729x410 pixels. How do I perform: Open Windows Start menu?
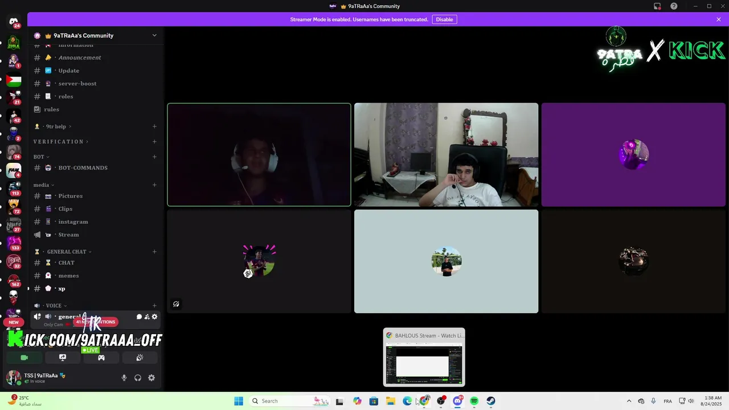pyautogui.click(x=239, y=401)
